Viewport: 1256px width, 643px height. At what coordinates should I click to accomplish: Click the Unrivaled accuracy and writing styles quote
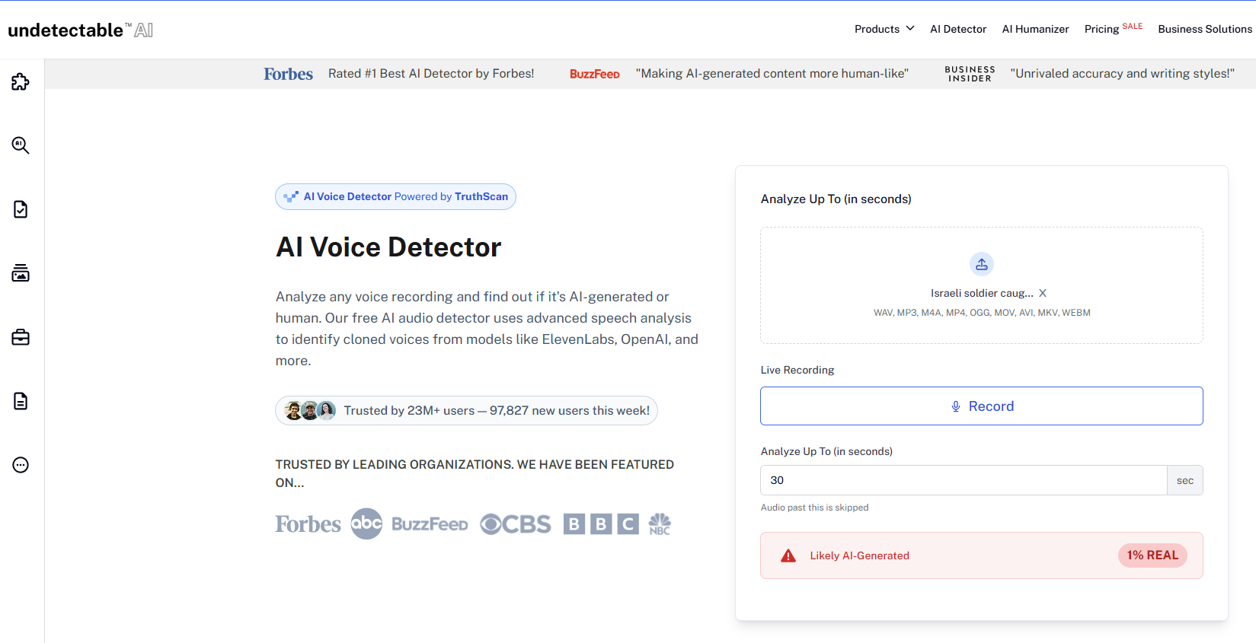pos(1123,74)
